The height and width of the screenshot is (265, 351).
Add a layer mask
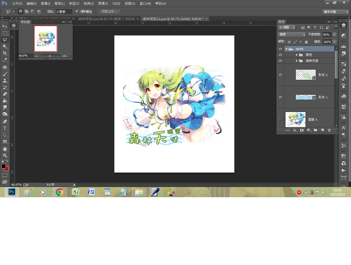[302, 130]
